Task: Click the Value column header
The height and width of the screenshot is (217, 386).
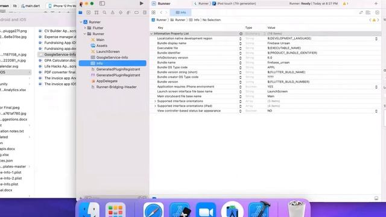Action: 271,28
